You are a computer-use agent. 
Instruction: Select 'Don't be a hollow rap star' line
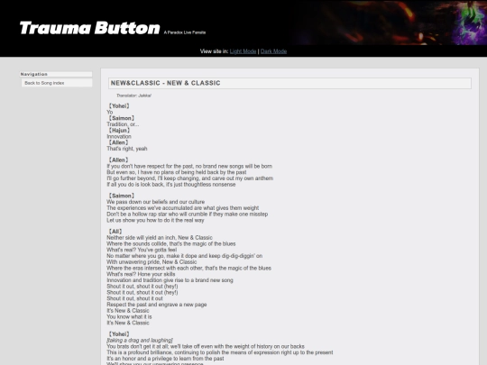pyautogui.click(x=188, y=214)
